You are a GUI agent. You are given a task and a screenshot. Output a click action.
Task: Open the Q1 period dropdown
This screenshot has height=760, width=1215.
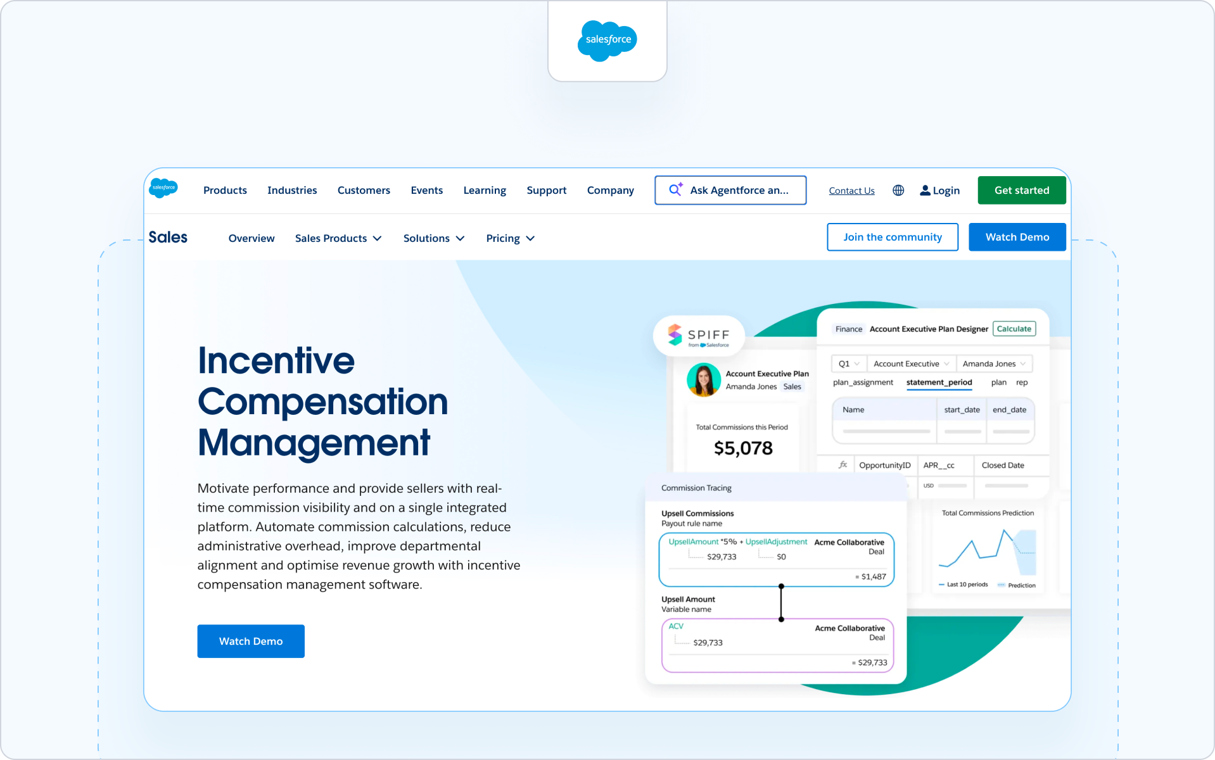coord(849,364)
